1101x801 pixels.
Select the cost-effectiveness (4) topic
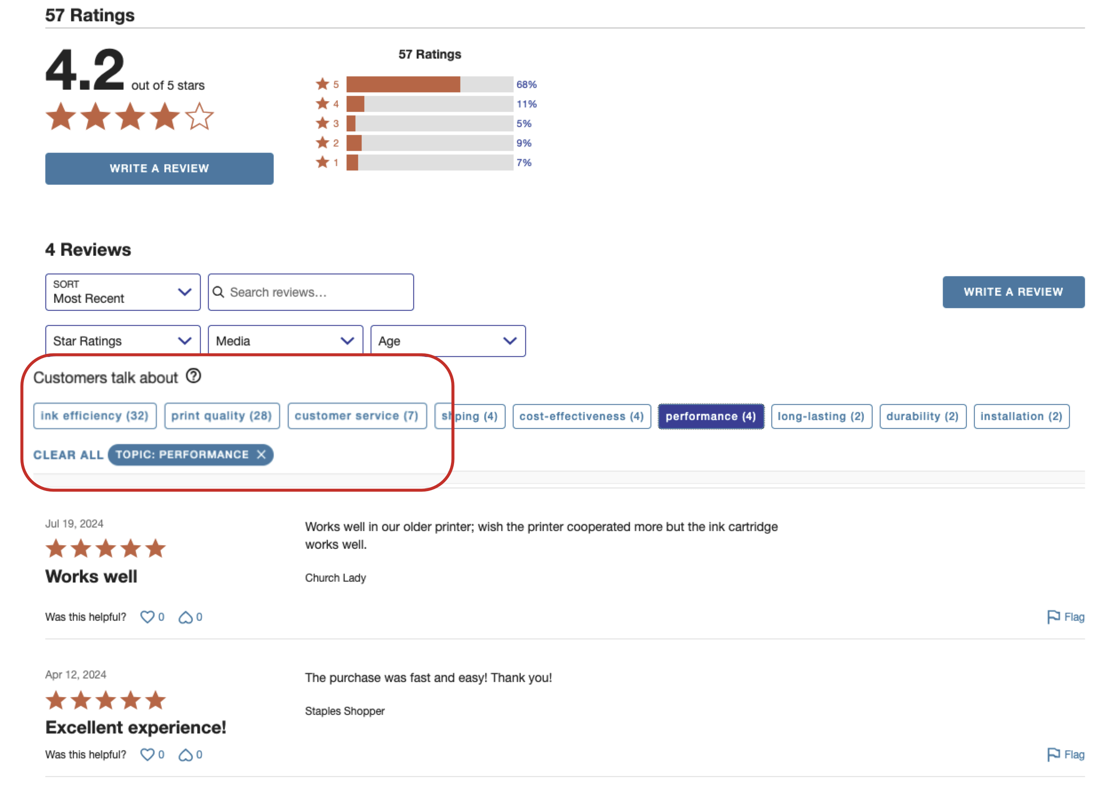click(x=581, y=416)
